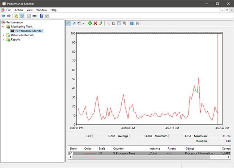Click the Paste Counter List clipboard icon
This screenshot has width=234, height=168.
tap(114, 23)
